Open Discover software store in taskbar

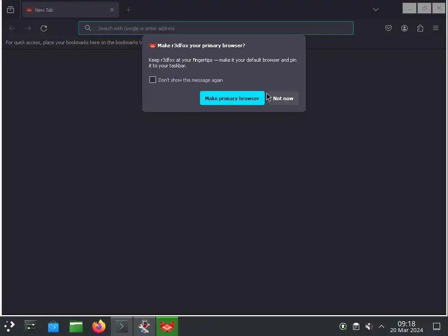click(x=53, y=326)
